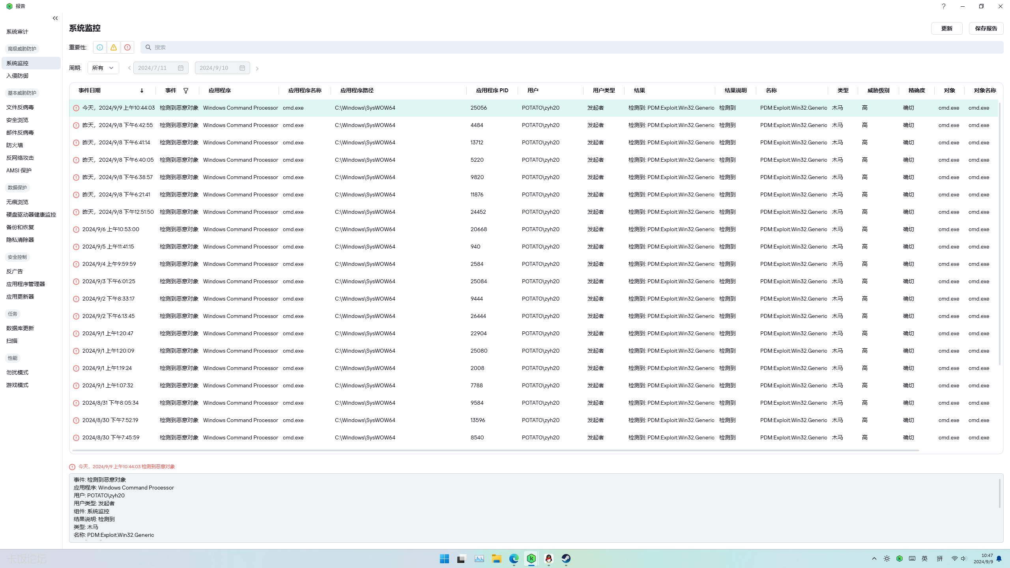1010x568 pixels.
Task: Click PID value 13596
Action: [x=478, y=420]
